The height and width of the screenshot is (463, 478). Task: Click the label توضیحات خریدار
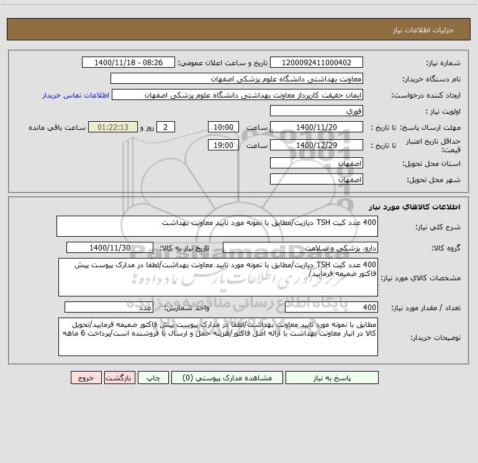(435, 337)
